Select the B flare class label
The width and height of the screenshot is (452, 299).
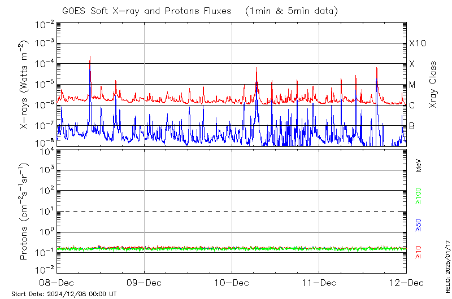(x=412, y=126)
